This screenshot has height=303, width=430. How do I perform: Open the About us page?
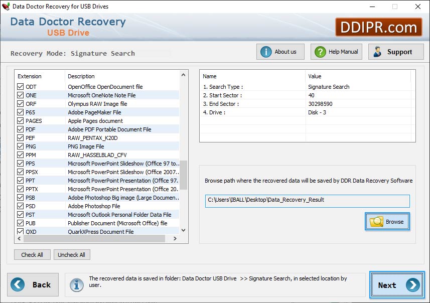point(280,52)
